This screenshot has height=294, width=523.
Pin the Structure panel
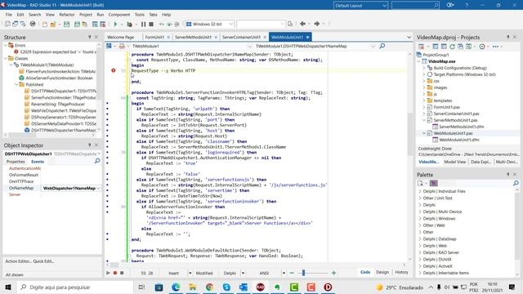(89, 37)
